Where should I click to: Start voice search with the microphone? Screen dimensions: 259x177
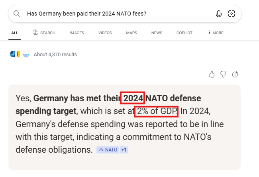tap(218, 14)
